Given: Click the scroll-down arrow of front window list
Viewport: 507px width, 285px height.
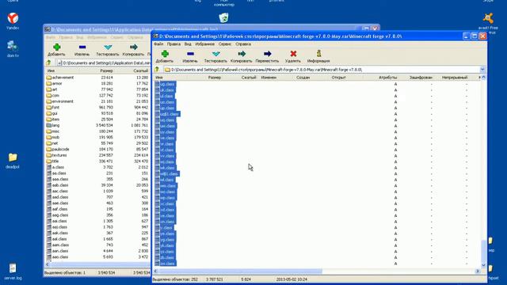Looking at the screenshot, I should click(x=483, y=265).
